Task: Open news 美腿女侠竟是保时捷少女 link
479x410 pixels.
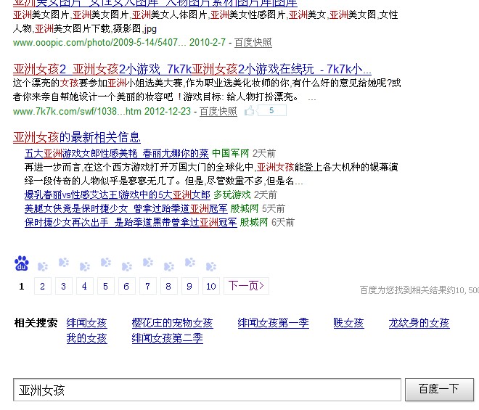Action: tap(126, 209)
